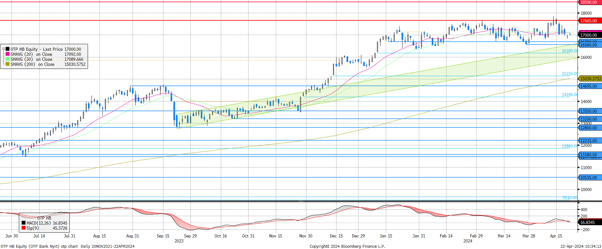Click the 'Dec 29' date axis label
The width and height of the screenshot is (602, 249).
pos(358,236)
